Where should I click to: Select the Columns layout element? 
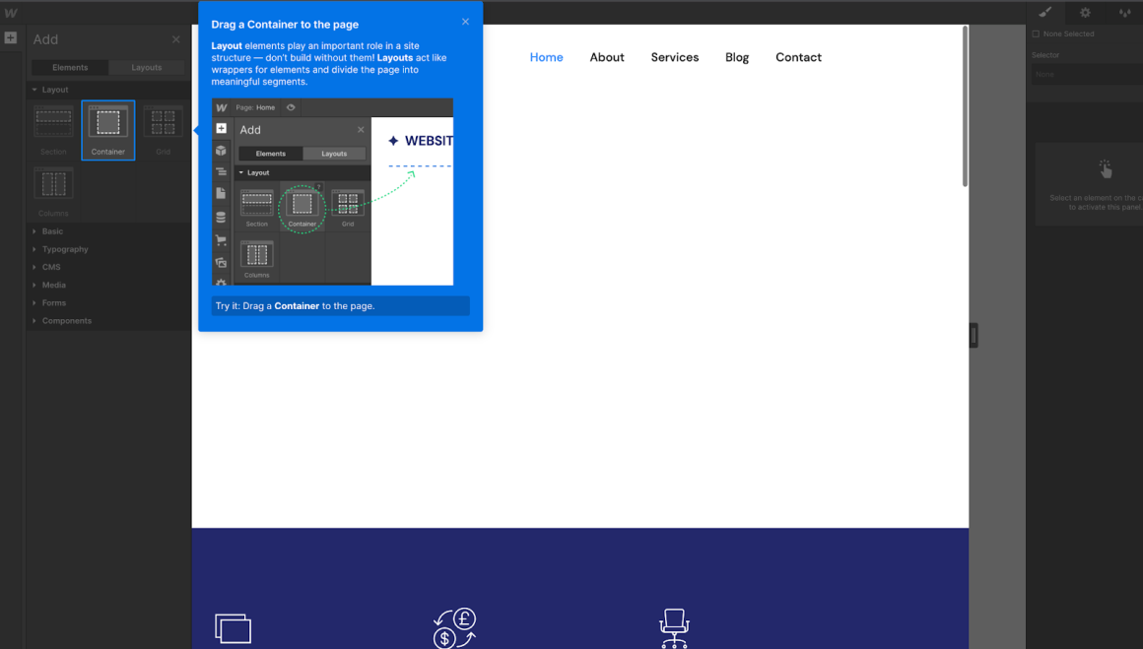[52, 184]
